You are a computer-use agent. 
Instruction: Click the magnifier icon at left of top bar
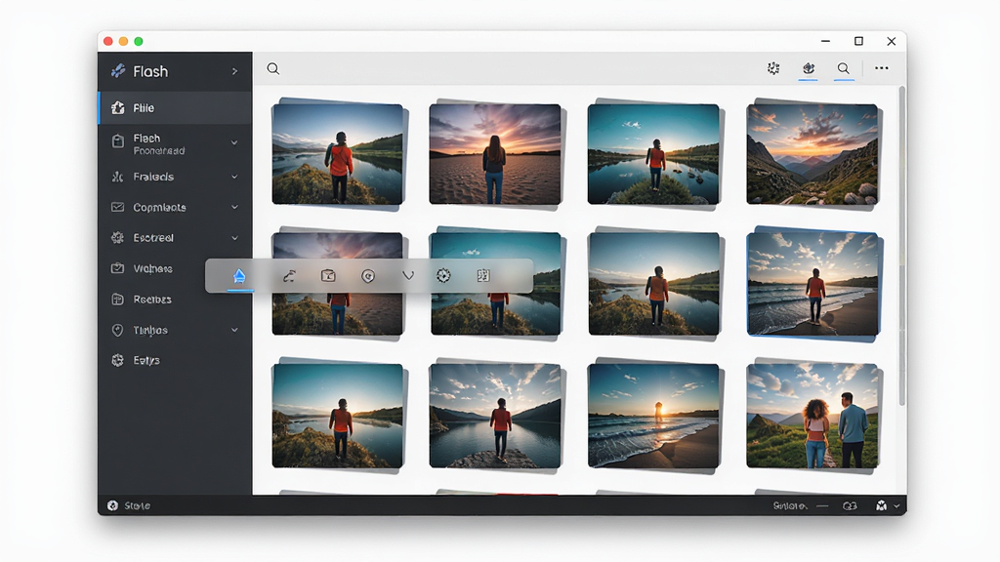(273, 69)
